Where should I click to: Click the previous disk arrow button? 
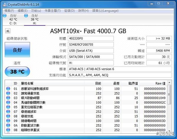tap(8, 31)
